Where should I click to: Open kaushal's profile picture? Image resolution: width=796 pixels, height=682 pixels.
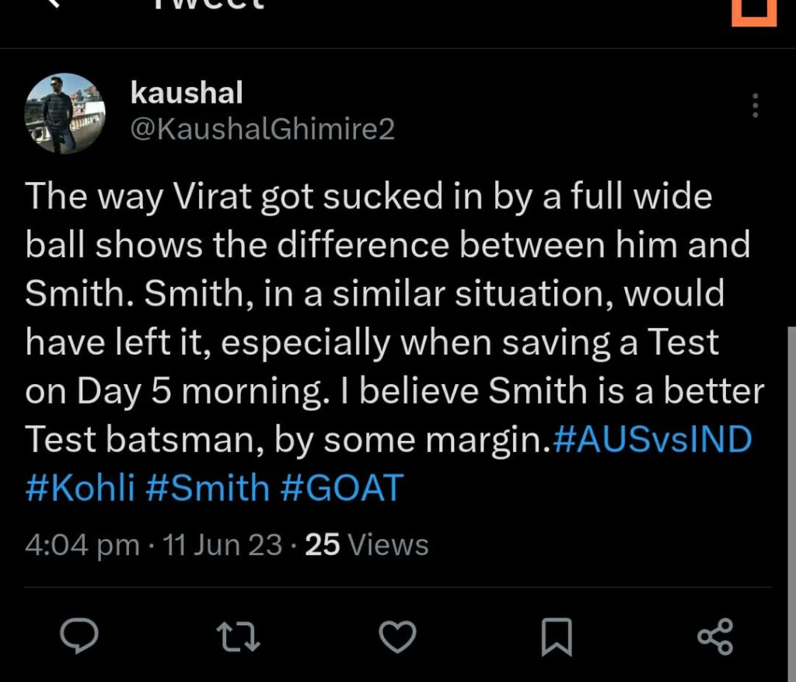pyautogui.click(x=65, y=113)
